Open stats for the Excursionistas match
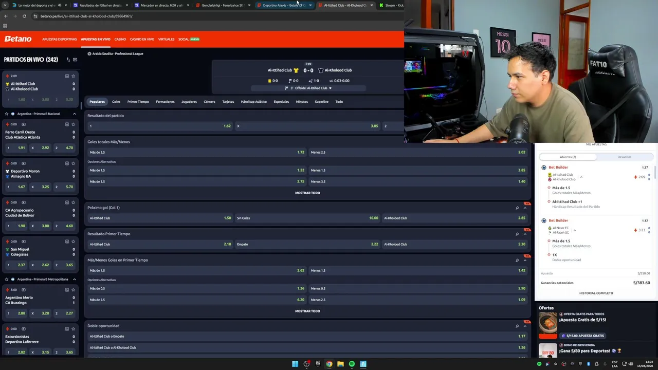658x370 pixels. 67,329
